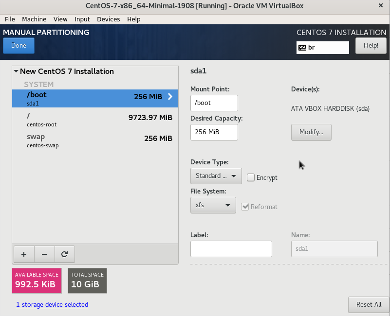Click the CENTOS 7 INSTALLATION title text
The width and height of the screenshot is (390, 316).
point(341,32)
